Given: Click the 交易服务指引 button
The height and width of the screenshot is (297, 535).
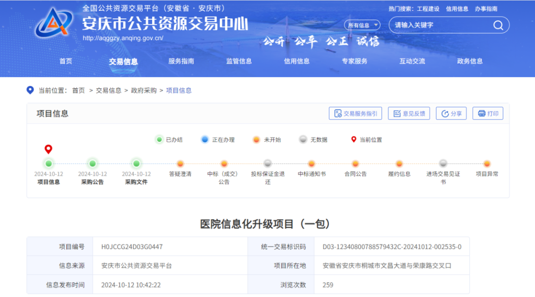Looking at the screenshot, I should coord(355,114).
